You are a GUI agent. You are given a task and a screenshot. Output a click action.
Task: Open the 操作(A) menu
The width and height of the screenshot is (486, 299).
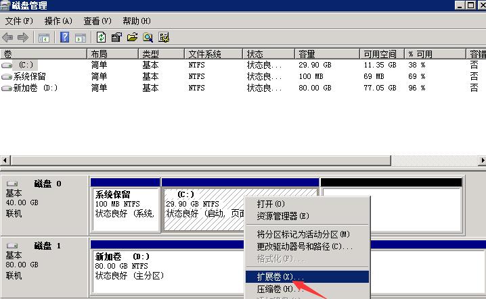(58, 21)
